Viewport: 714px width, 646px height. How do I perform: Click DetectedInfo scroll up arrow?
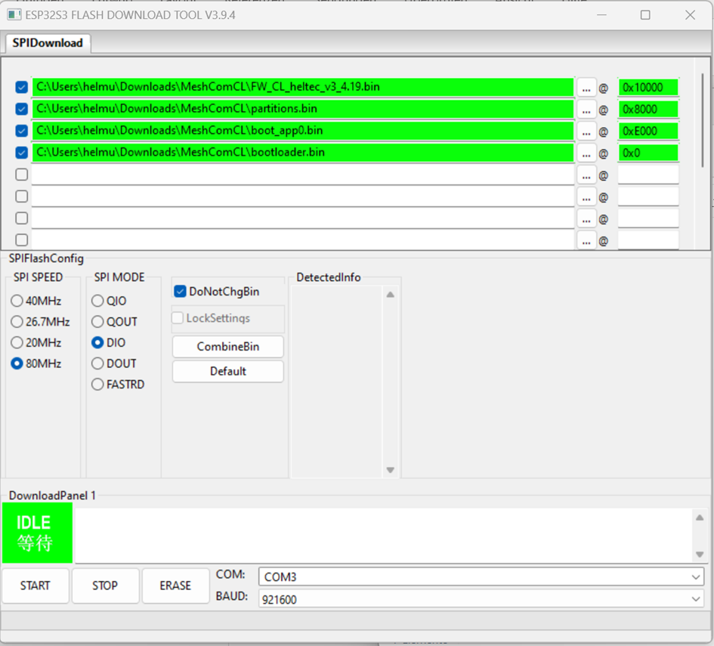pos(390,295)
